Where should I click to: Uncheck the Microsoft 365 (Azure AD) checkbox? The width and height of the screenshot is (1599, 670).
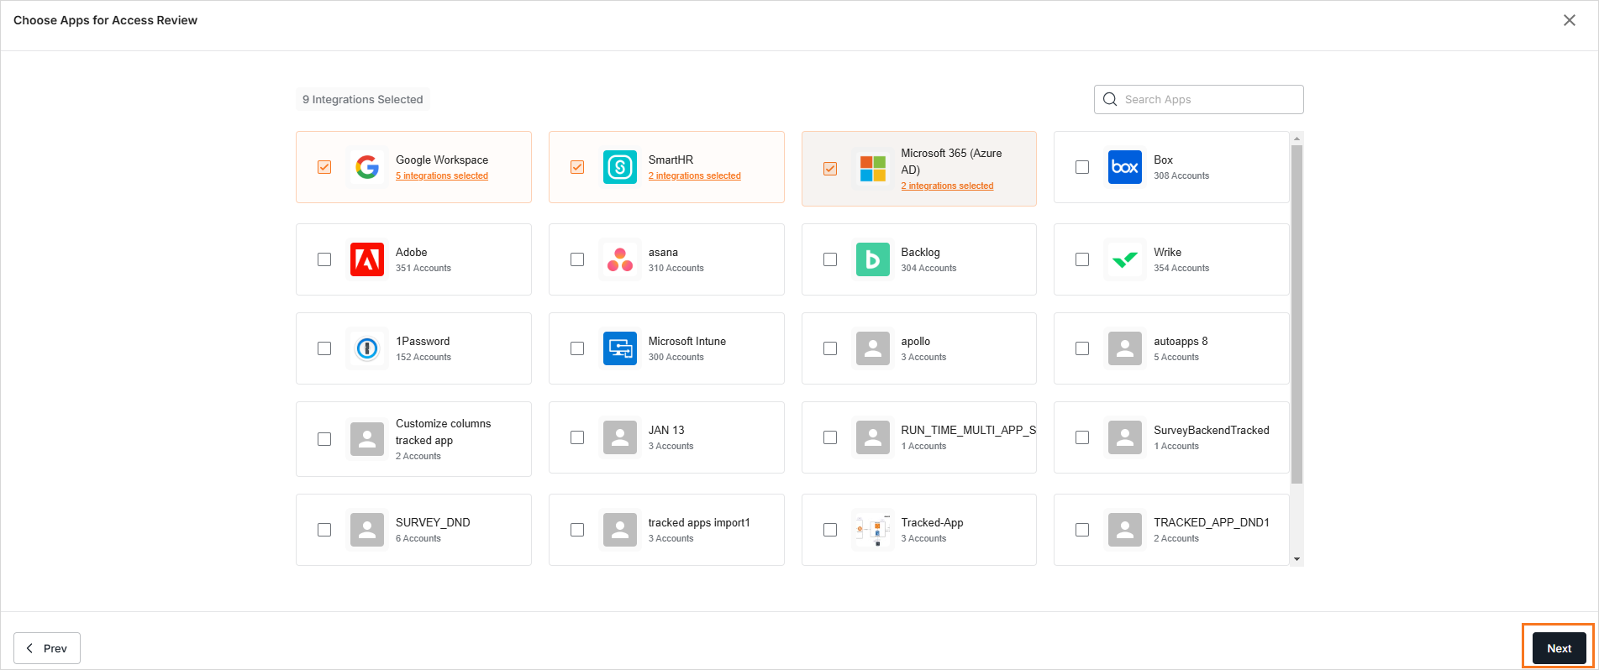(830, 169)
